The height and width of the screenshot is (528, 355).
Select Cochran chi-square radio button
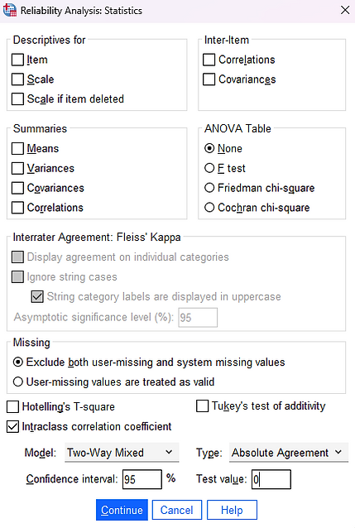tap(209, 208)
